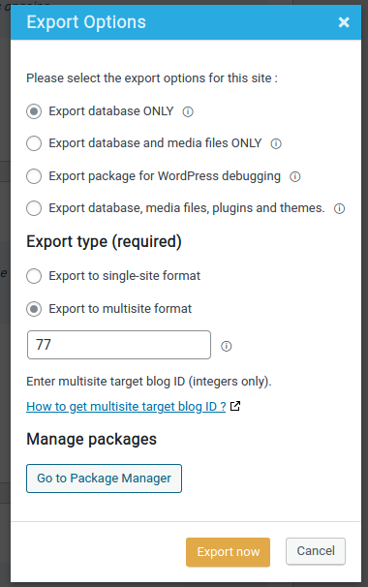Click the Export type (required) heading
This screenshot has height=587, width=368.
(x=104, y=241)
